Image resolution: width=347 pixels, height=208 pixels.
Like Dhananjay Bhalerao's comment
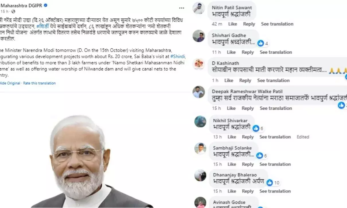(x=232, y=191)
